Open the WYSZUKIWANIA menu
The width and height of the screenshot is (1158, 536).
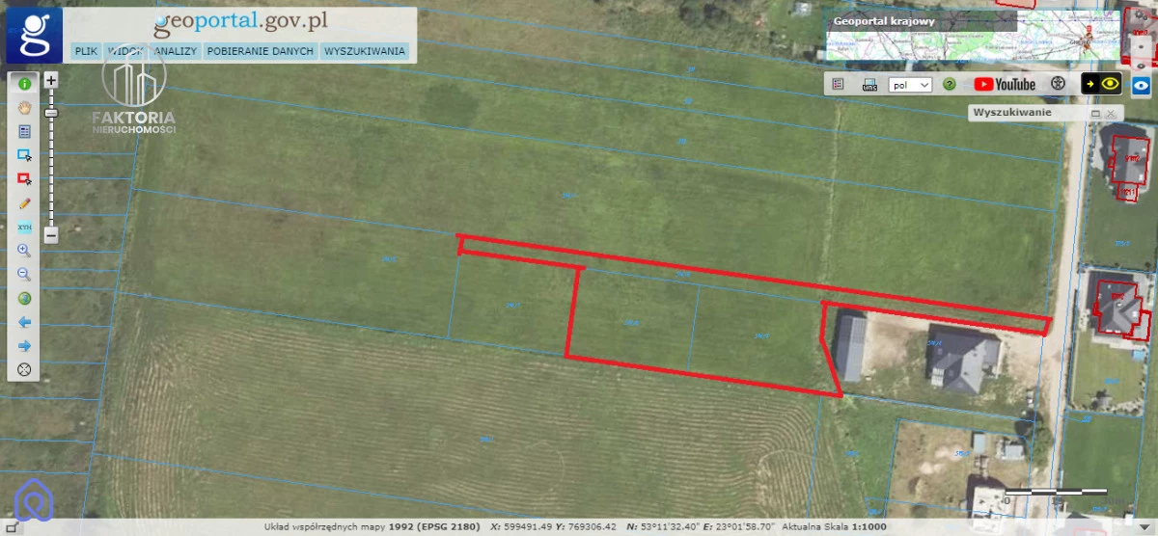pos(364,51)
